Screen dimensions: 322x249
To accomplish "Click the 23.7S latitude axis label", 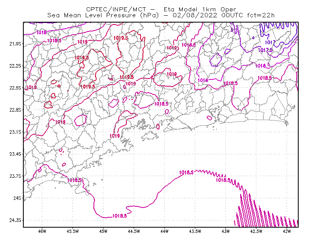I will click(15, 176).
